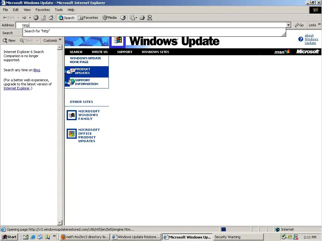Click the msn logo
The height and width of the screenshot is (241, 322).
point(282,52)
